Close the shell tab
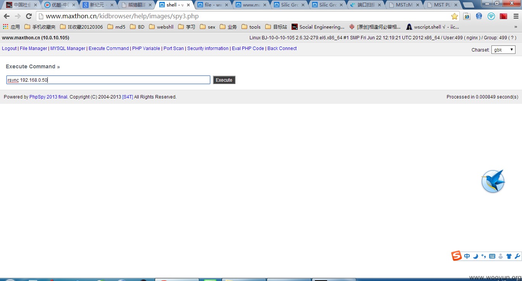Viewport: 522px width, 281px height. pos(188,5)
